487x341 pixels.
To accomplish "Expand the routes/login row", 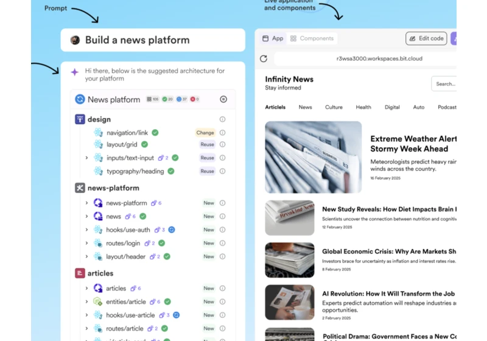I will point(86,243).
